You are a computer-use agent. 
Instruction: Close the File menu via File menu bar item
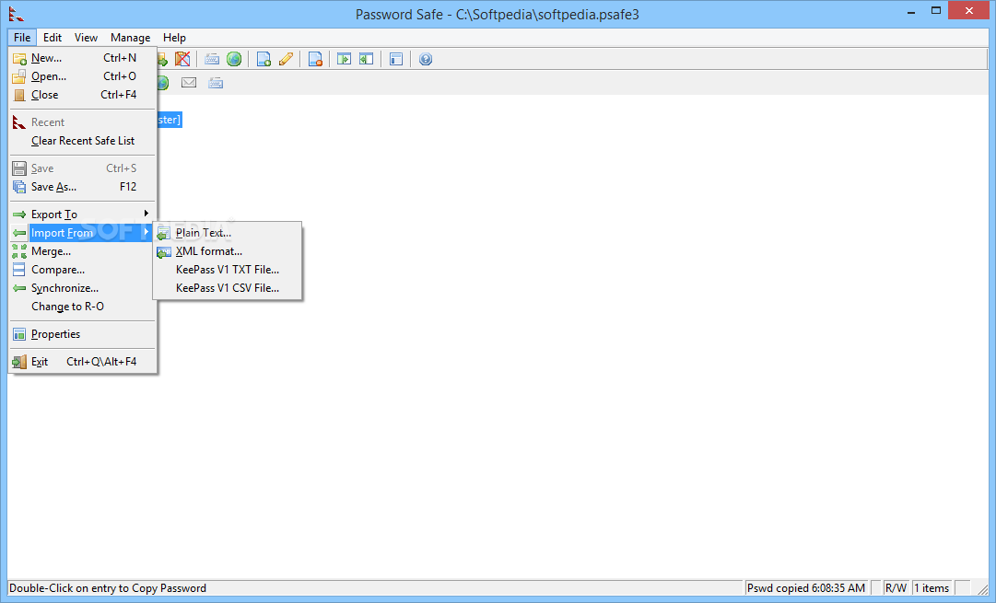pos(22,38)
